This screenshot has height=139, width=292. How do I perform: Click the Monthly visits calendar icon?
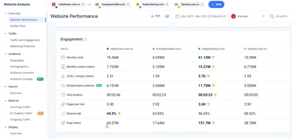pyautogui.click(x=63, y=57)
